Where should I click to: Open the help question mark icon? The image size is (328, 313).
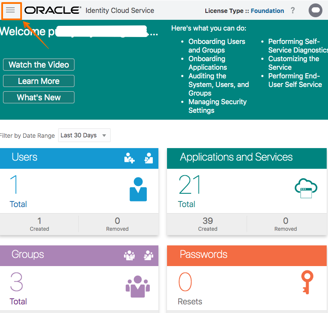tap(293, 10)
